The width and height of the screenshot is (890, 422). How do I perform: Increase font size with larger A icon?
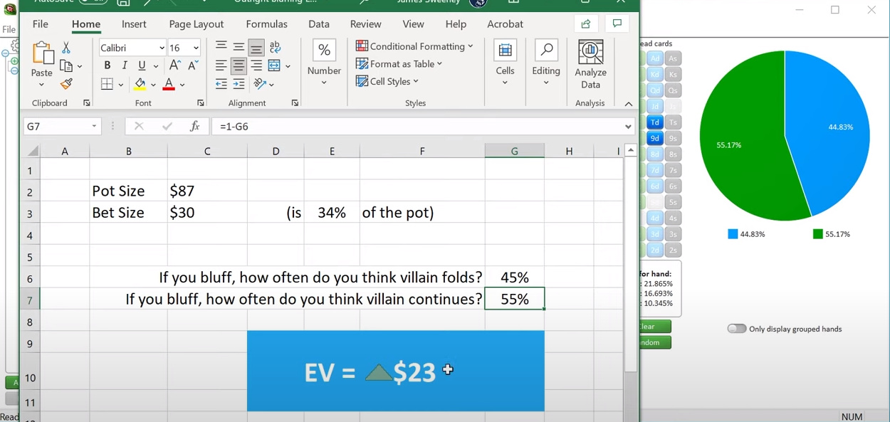(x=174, y=65)
